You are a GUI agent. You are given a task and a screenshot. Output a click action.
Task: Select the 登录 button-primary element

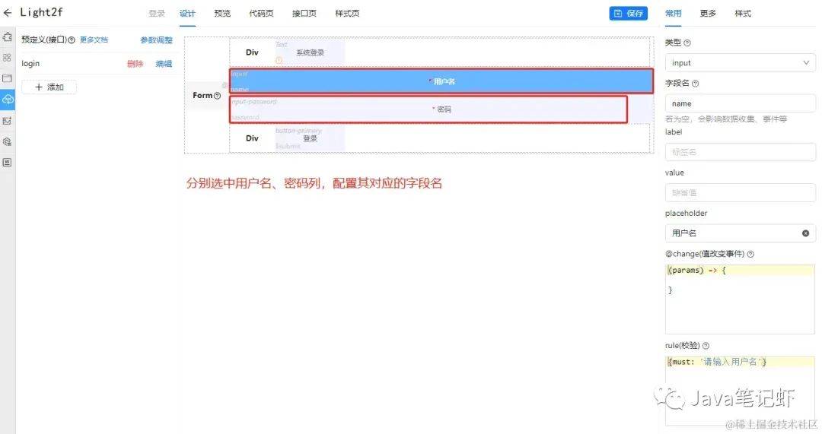click(310, 138)
